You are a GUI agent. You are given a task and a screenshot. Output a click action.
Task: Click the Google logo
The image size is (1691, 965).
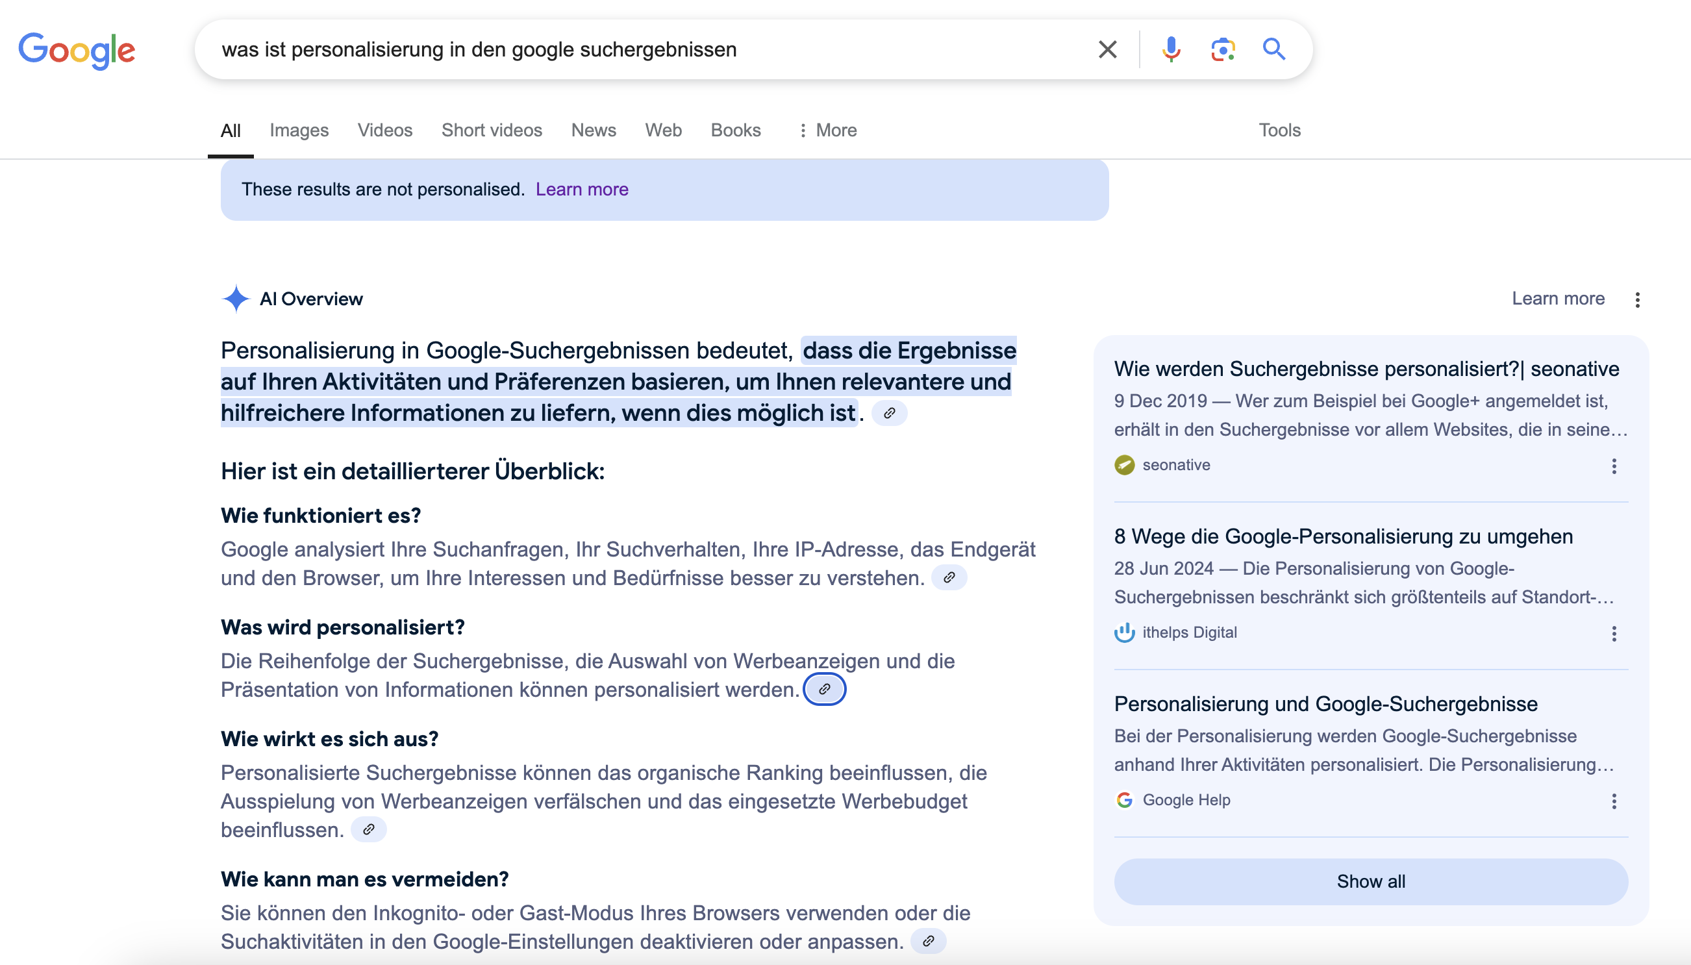[x=77, y=49]
